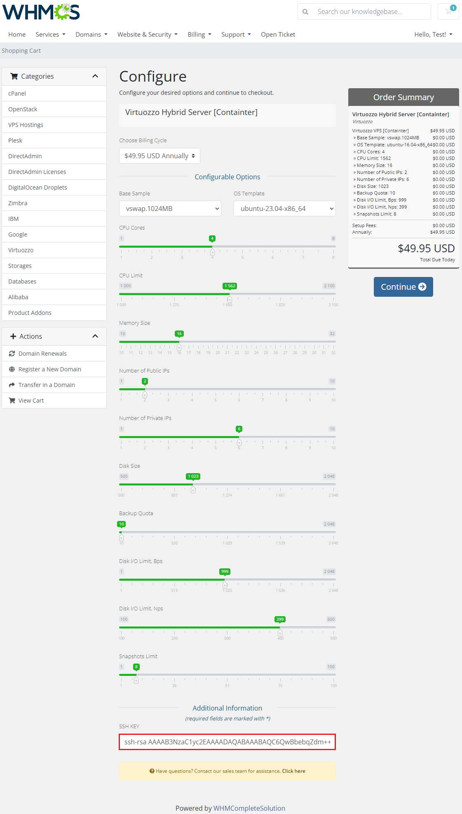Image resolution: width=462 pixels, height=814 pixels.
Task: Open the WHMCompleteSolution footer link
Action: 249,808
